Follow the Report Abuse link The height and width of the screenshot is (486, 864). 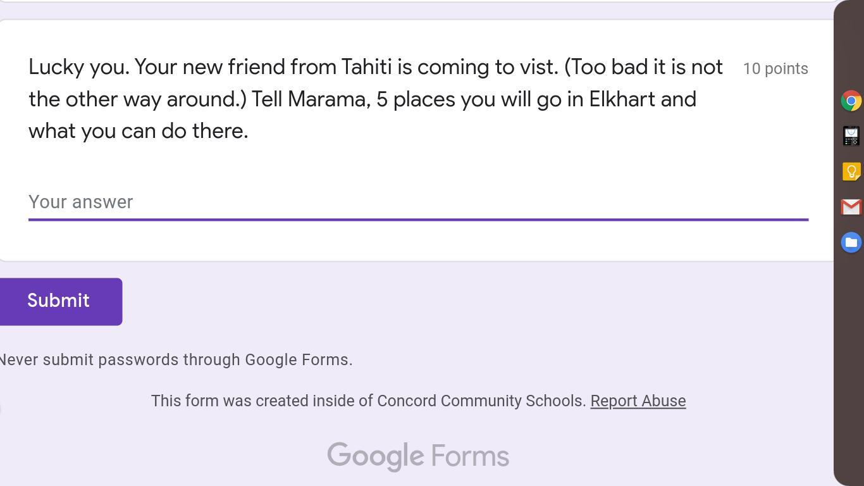point(638,401)
